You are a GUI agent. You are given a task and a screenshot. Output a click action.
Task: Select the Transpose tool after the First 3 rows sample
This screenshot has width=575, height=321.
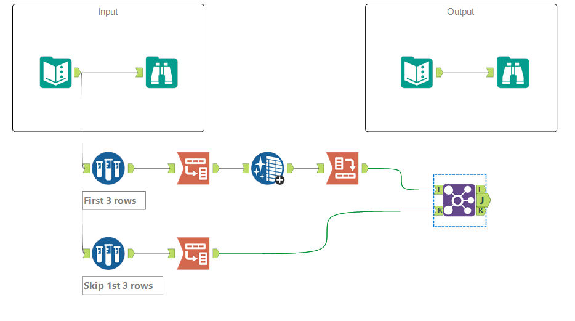[x=193, y=168]
